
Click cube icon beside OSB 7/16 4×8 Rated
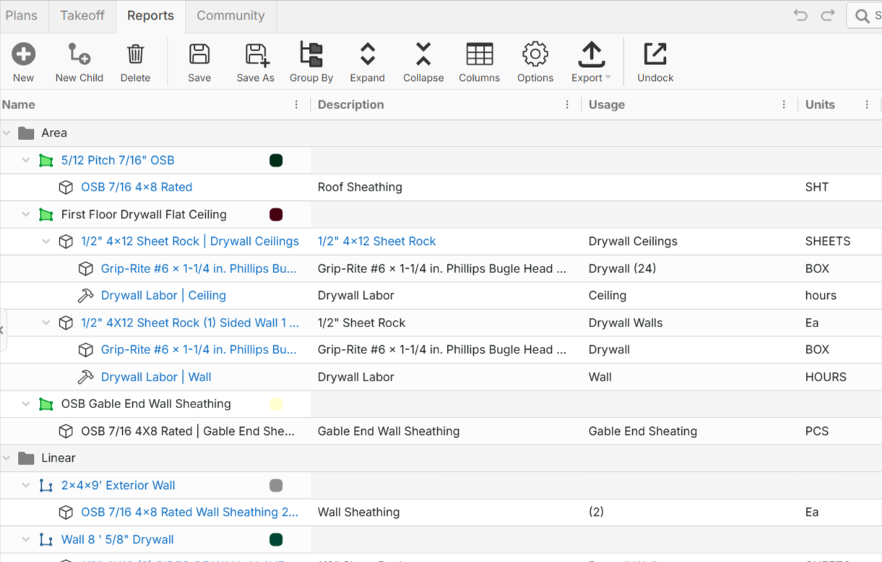(66, 187)
